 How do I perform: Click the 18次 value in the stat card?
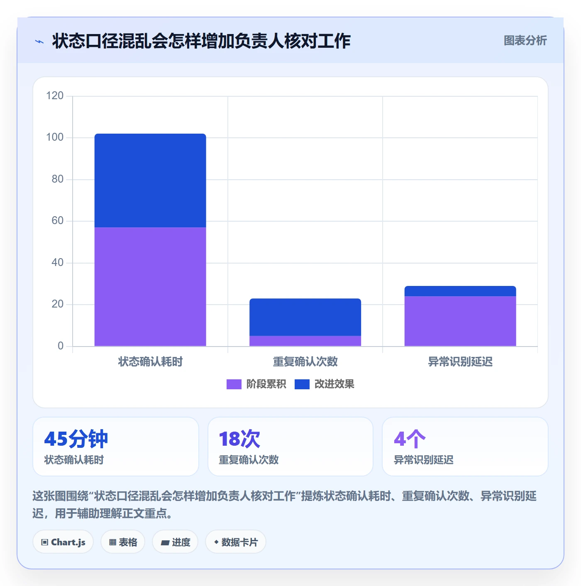(x=239, y=439)
